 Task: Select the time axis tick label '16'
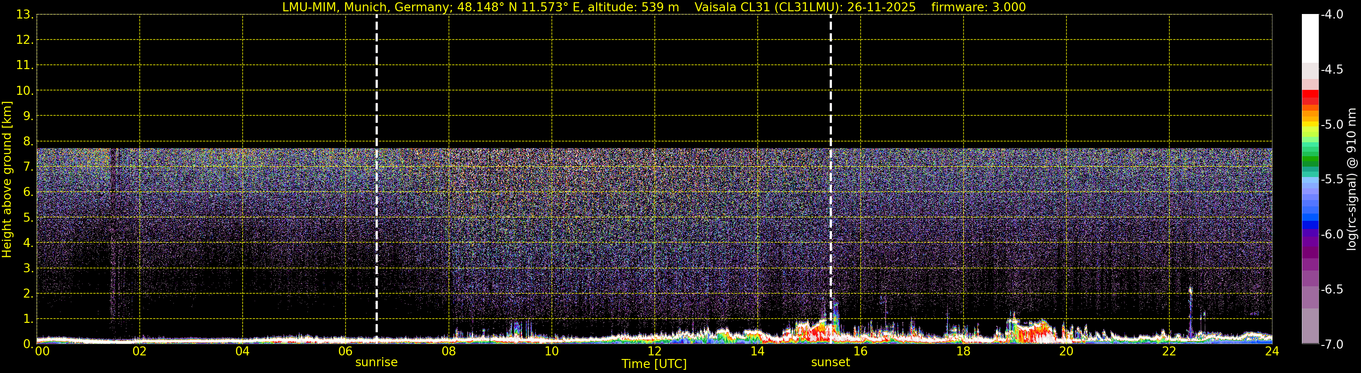(x=861, y=351)
